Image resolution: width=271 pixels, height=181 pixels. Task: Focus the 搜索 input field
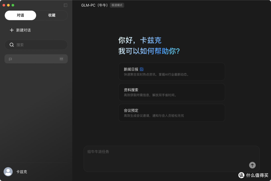[36, 45]
